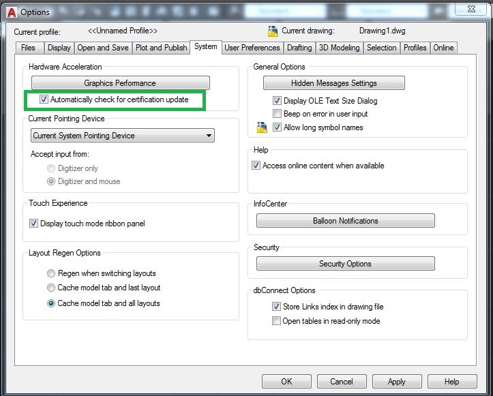Screen dimensions: 493x396
Task: Select the System tab
Action: point(206,47)
